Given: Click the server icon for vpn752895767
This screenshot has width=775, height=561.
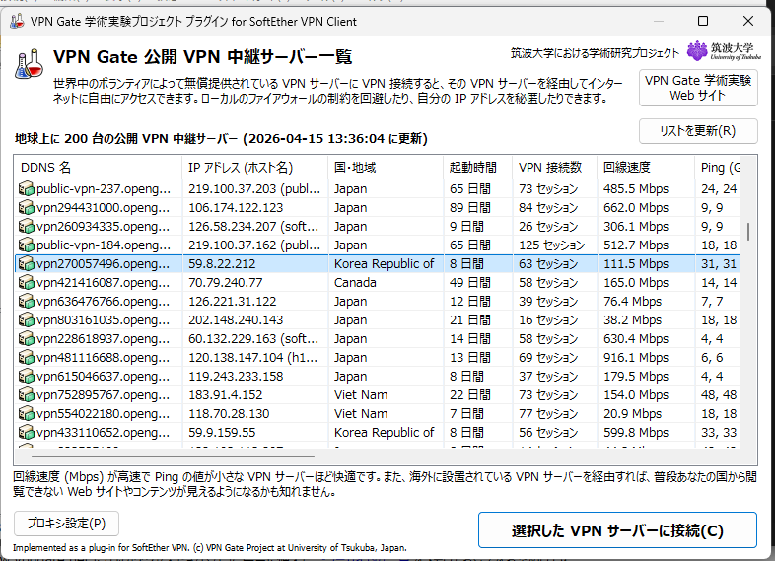Looking at the screenshot, I should click(27, 394).
